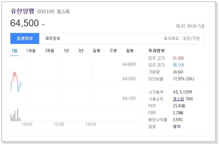Click the 유한양행 stock name
The height and width of the screenshot is (145, 219).
(x=22, y=11)
